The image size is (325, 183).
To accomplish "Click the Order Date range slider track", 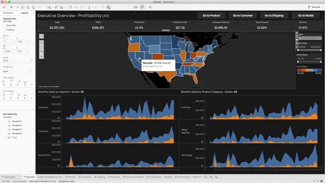I will [x=309, y=50].
